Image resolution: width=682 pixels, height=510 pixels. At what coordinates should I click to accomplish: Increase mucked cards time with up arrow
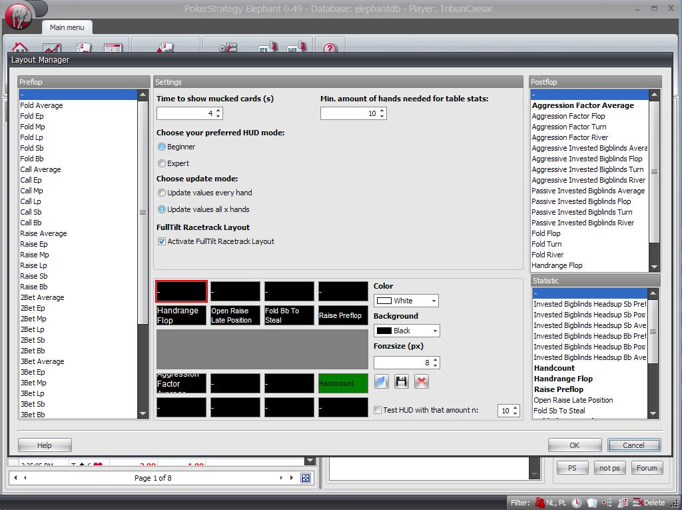click(x=218, y=110)
